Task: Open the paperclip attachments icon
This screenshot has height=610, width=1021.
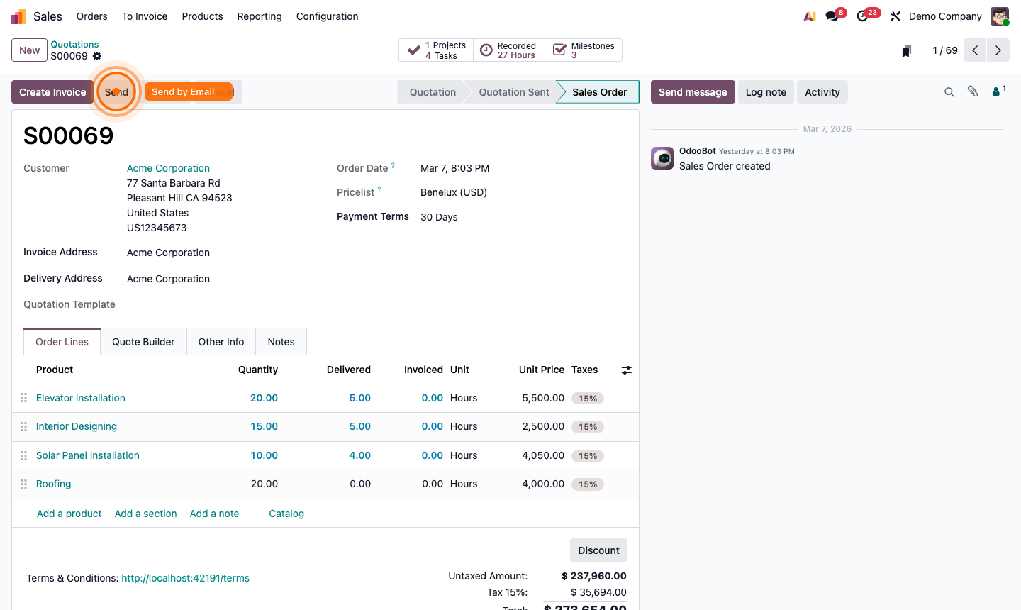Action: [x=973, y=92]
